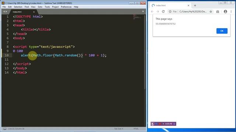Close the index.html browser tab

(x=188, y=5)
